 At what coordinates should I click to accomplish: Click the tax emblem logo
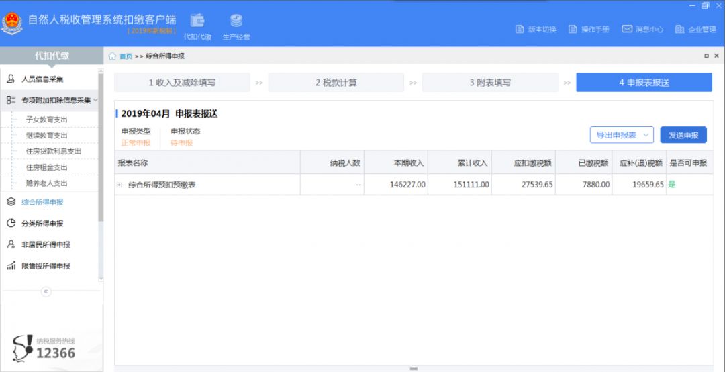click(x=12, y=24)
